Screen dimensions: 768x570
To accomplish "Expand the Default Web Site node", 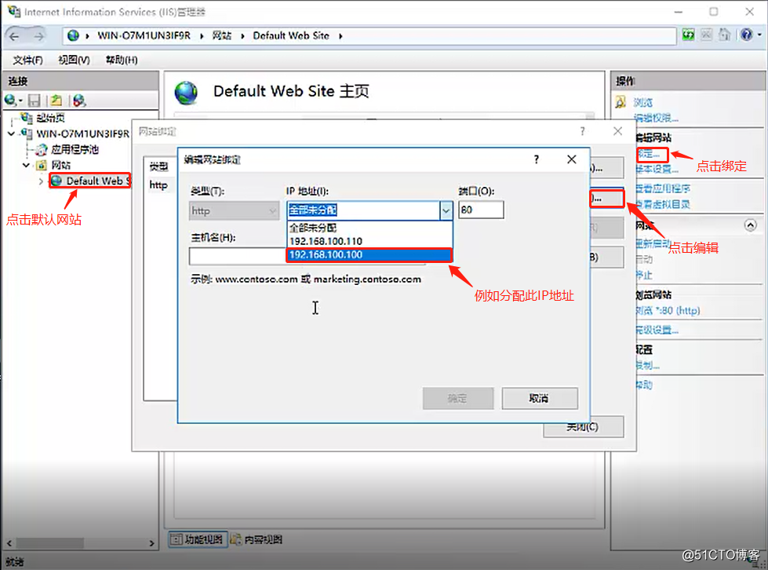I will tap(41, 181).
